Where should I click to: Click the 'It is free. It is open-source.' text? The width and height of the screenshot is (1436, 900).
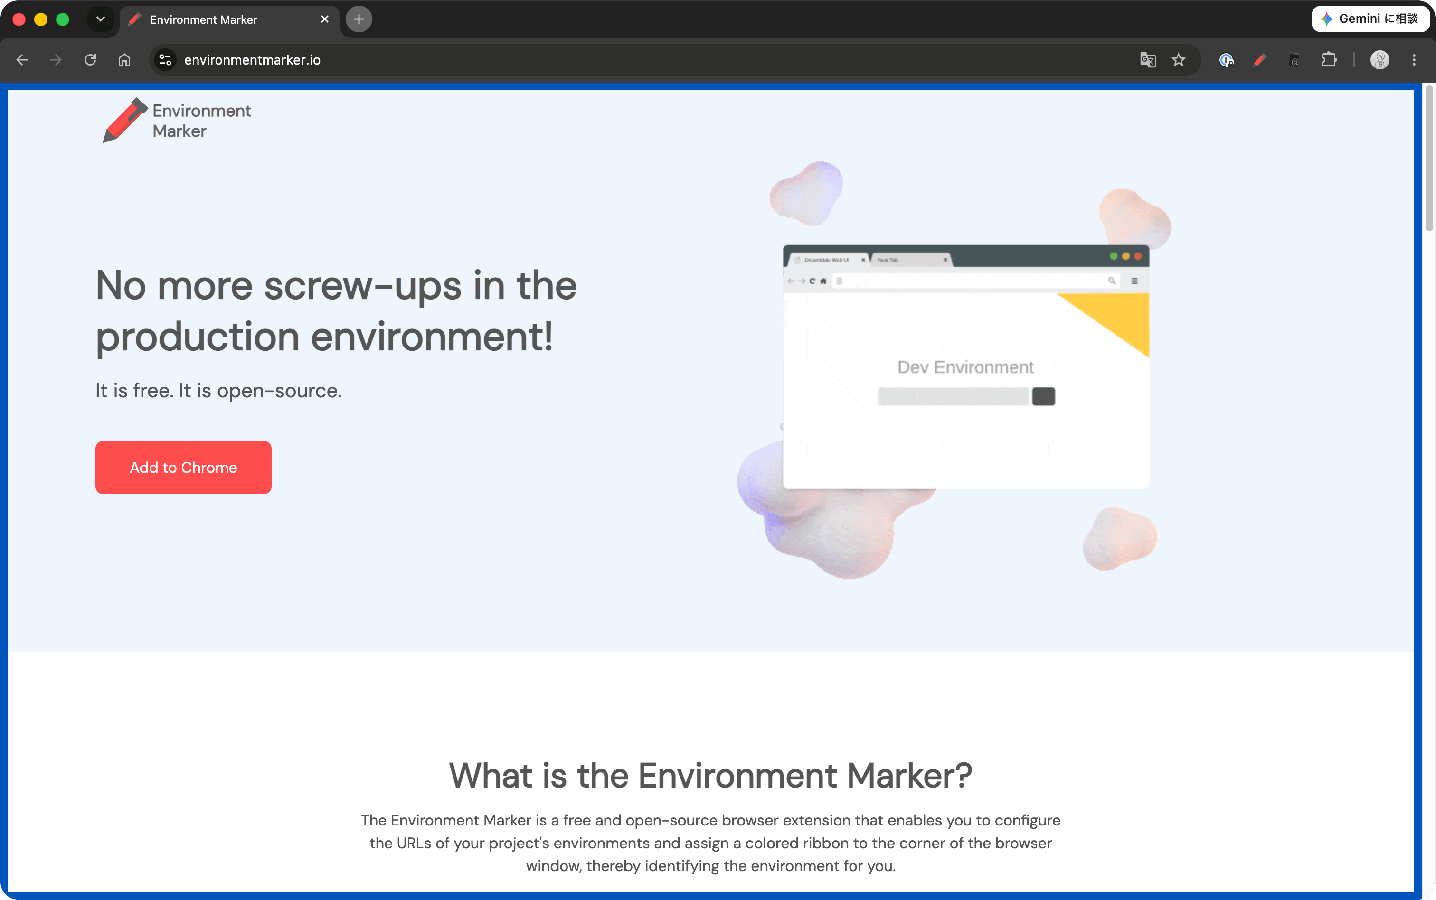pyautogui.click(x=218, y=391)
